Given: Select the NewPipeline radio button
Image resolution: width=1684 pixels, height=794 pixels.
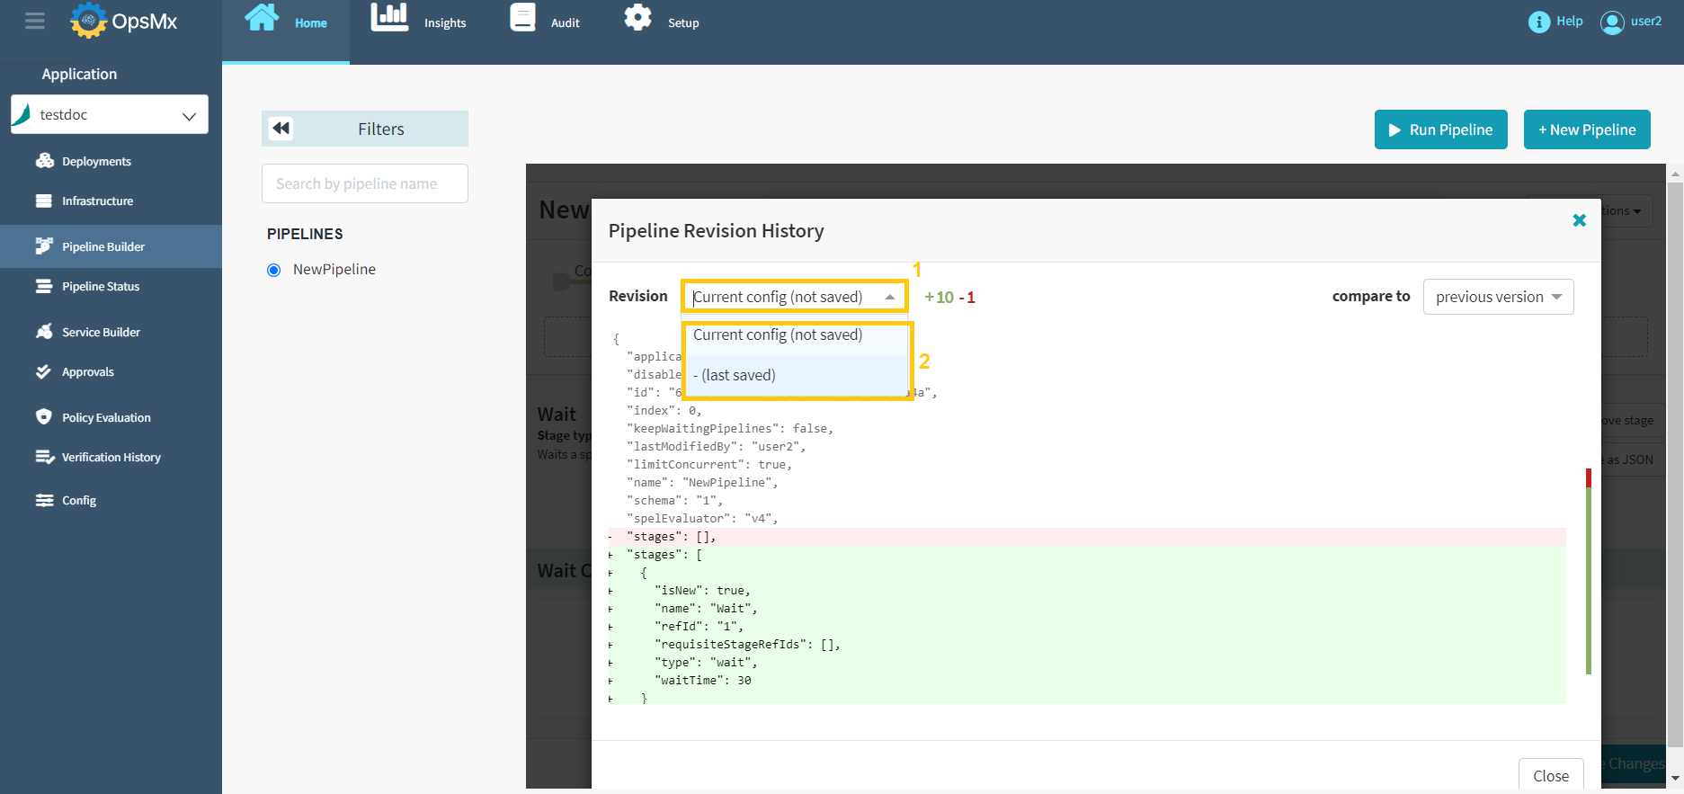Looking at the screenshot, I should pyautogui.click(x=274, y=270).
